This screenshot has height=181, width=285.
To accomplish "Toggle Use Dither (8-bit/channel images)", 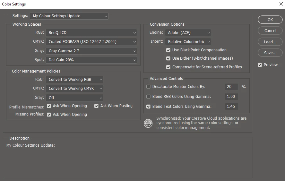I will click(x=168, y=58).
